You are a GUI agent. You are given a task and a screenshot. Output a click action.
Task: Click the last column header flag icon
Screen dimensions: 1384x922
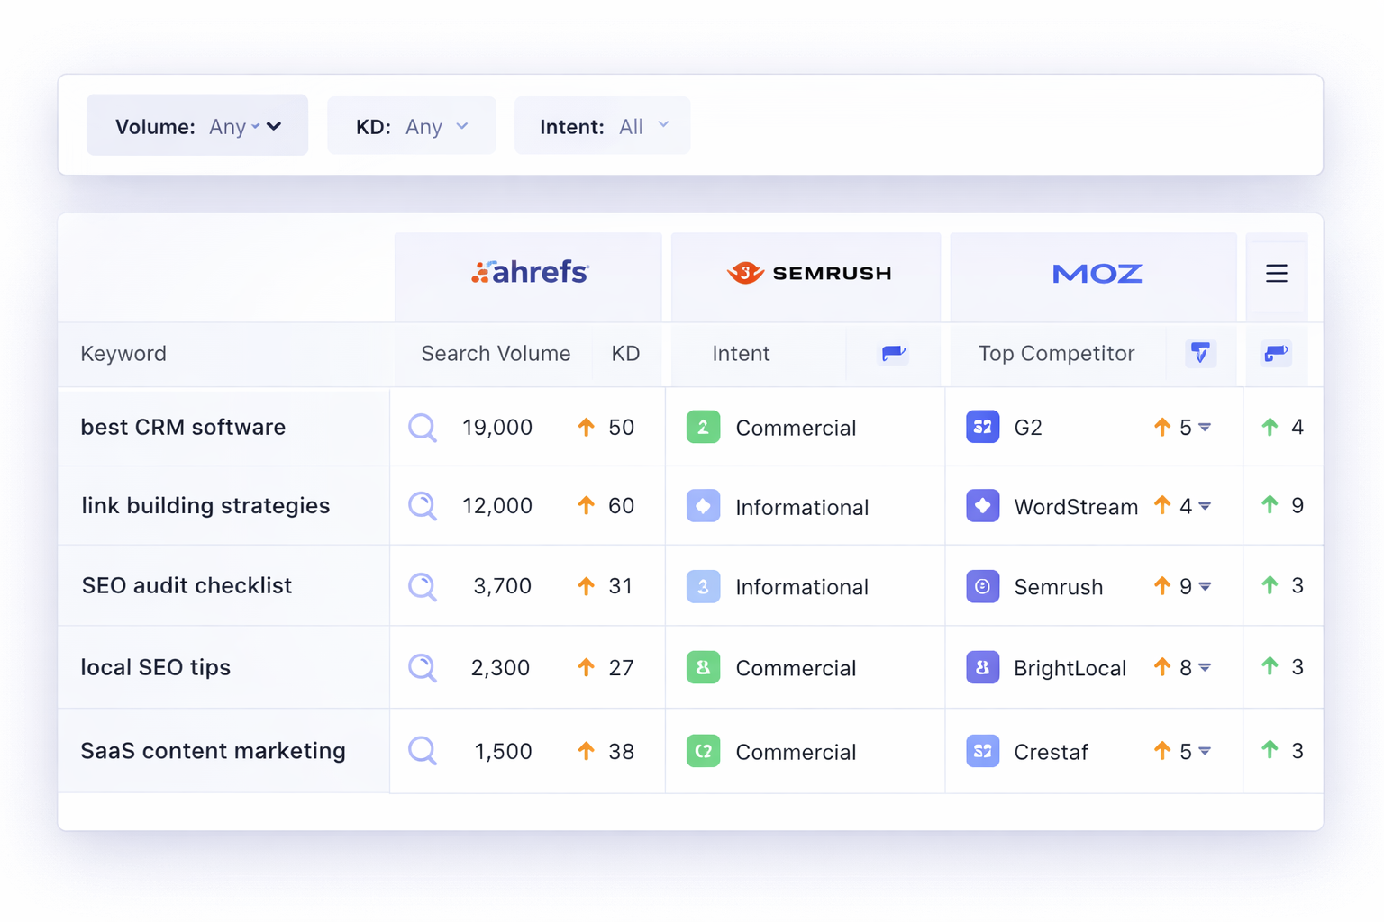coord(1276,353)
